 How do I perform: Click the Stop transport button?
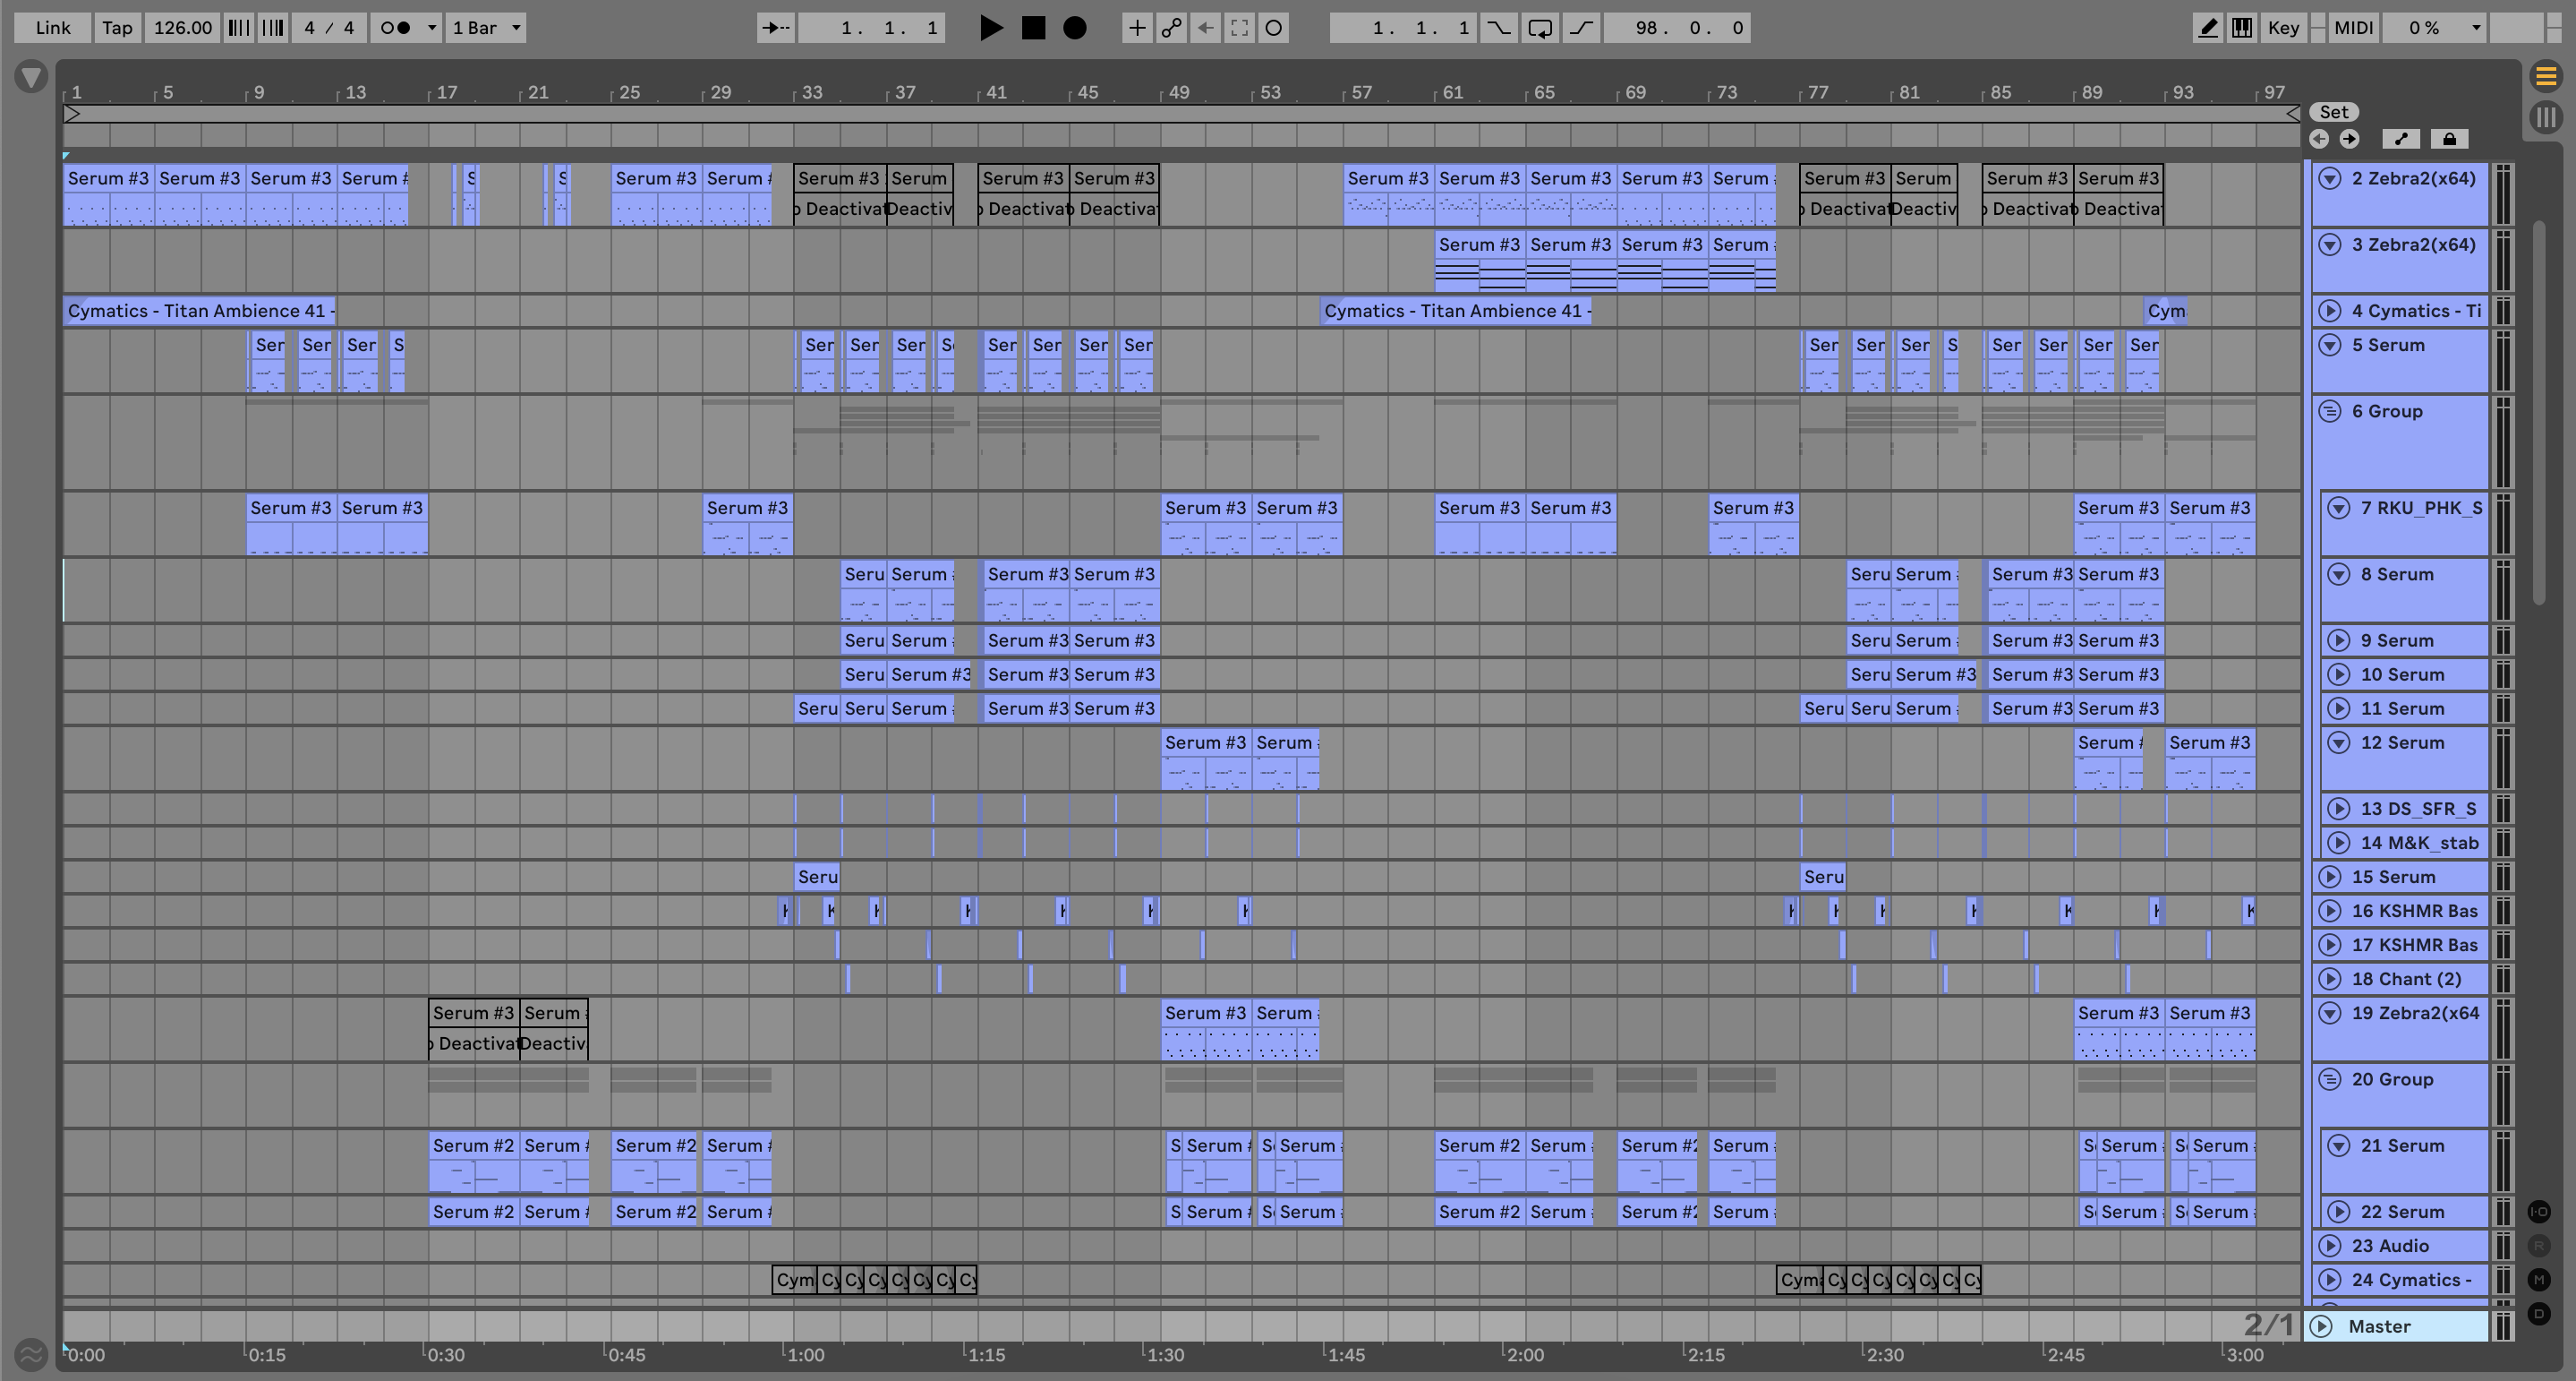coord(1033,28)
